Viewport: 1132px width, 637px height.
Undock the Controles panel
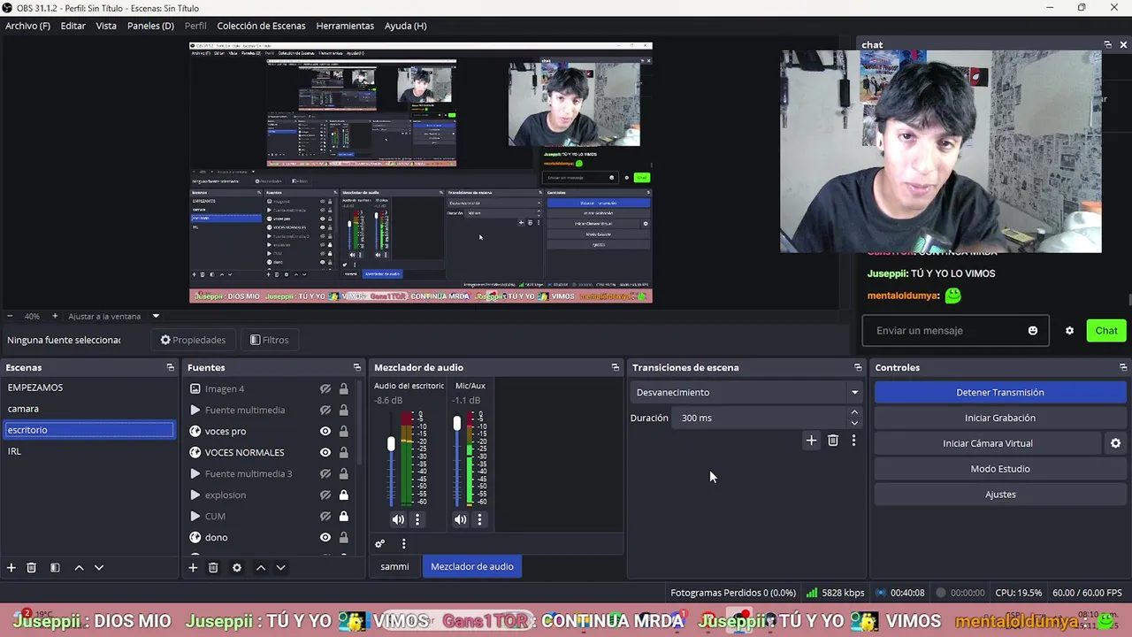[1123, 367]
